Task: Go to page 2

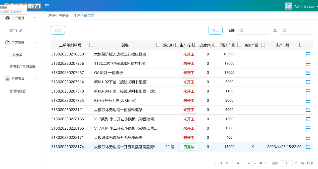Action: (227, 163)
